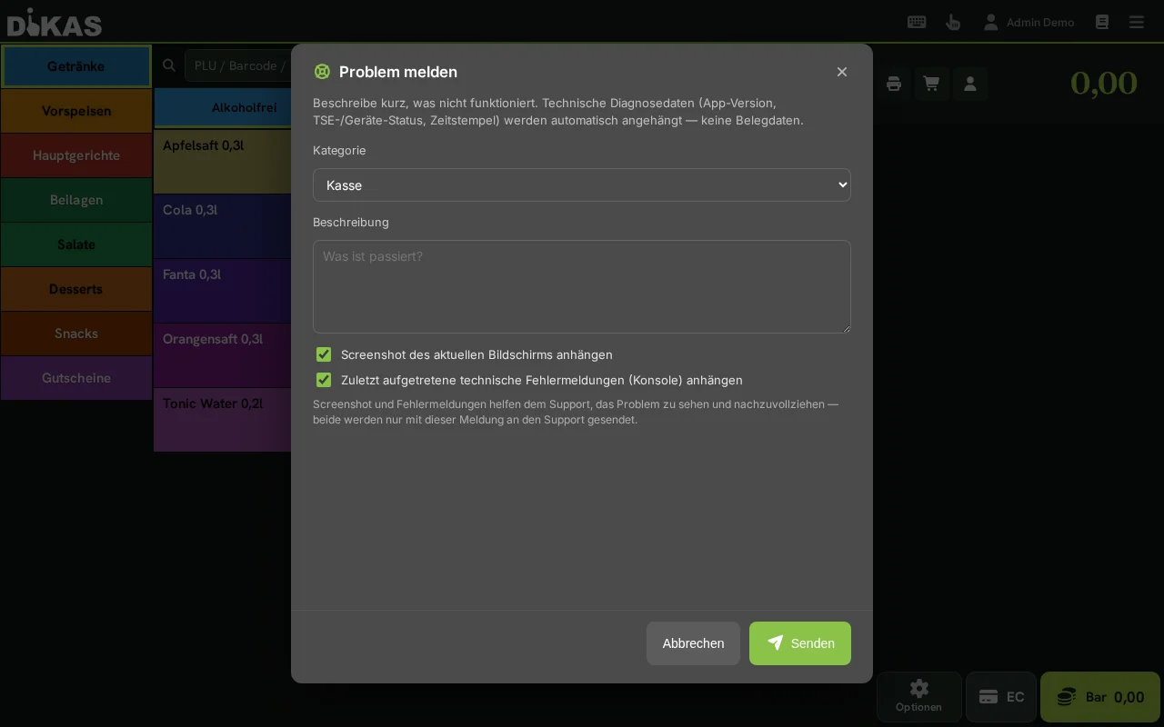Open the journal book icon
Image resolution: width=1164 pixels, height=727 pixels.
(1102, 22)
